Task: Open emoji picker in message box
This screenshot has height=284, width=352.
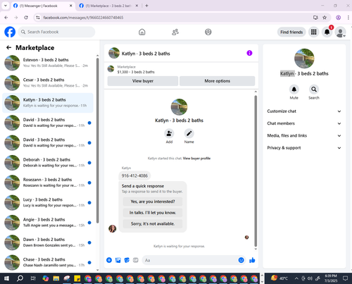Action: [x=241, y=260]
